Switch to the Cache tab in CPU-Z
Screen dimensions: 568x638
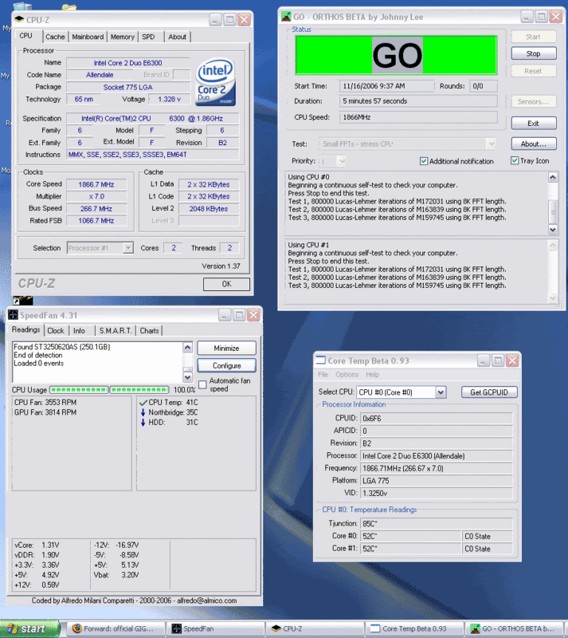[x=55, y=37]
